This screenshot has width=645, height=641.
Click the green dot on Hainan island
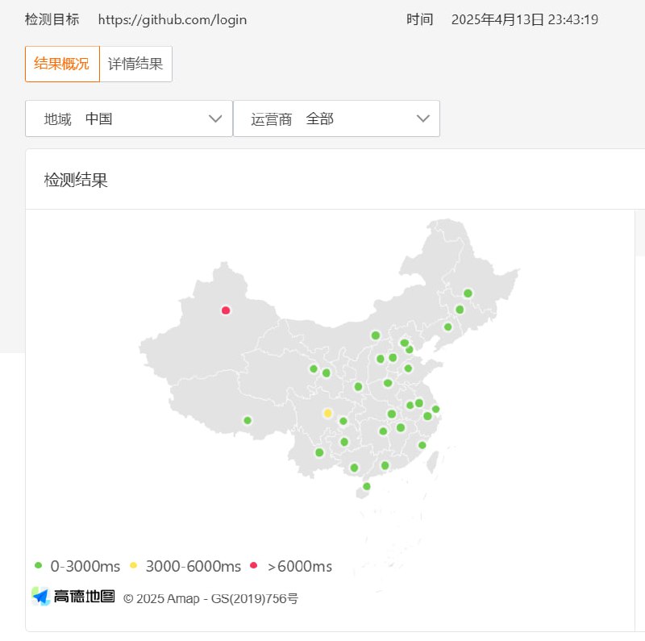click(x=367, y=486)
